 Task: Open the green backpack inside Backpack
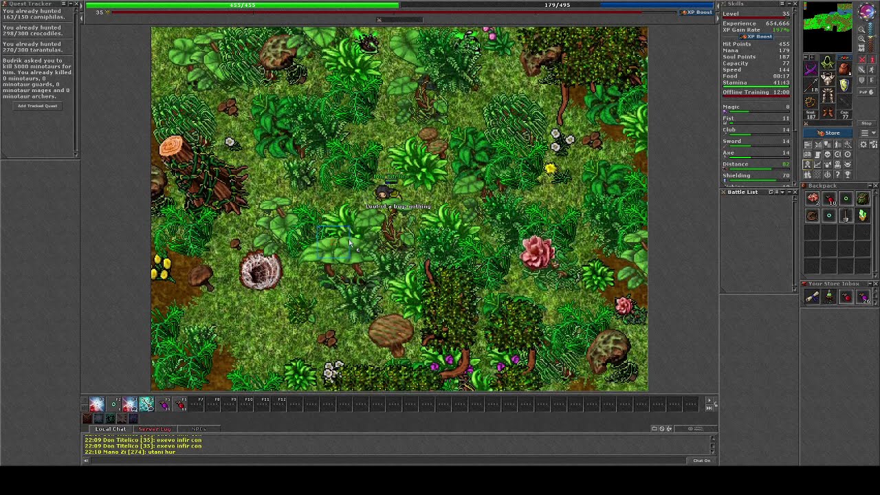pos(863,199)
